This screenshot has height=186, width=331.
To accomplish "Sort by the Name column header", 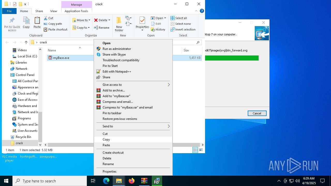I will (x=52, y=50).
